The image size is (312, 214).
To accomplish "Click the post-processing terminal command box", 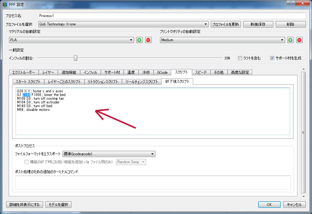I will (x=153, y=182).
